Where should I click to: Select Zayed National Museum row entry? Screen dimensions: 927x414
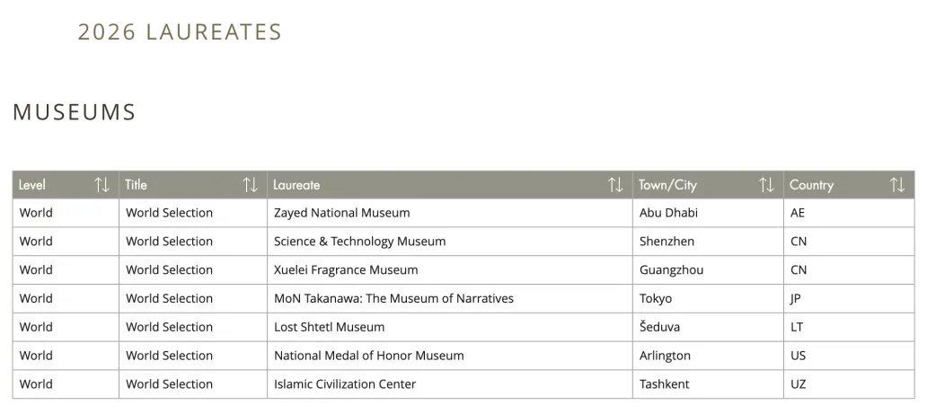341,213
